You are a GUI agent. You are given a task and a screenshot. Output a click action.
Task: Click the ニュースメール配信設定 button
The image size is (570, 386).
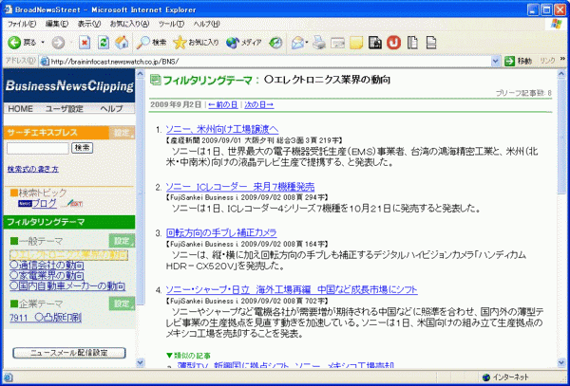[69, 353]
